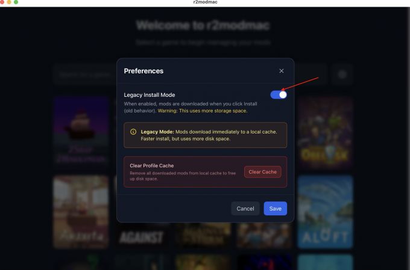The height and width of the screenshot is (270, 410).
Task: Open the blurred gear settings icon behind dialog
Action: pos(342,75)
